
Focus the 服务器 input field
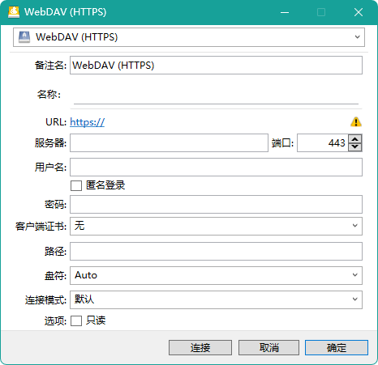coord(169,143)
